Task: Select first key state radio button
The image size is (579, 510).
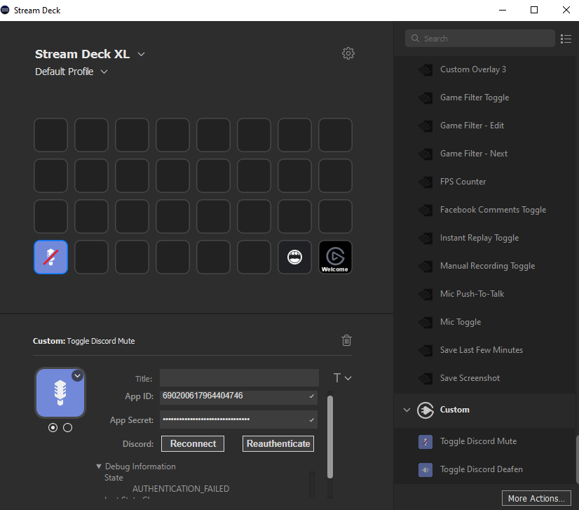Action: click(x=53, y=428)
